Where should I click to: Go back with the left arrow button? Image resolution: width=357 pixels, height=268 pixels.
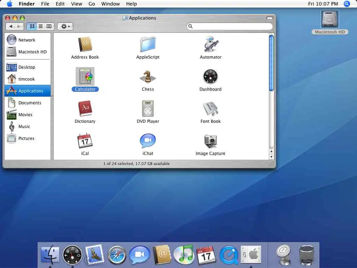tap(10, 26)
